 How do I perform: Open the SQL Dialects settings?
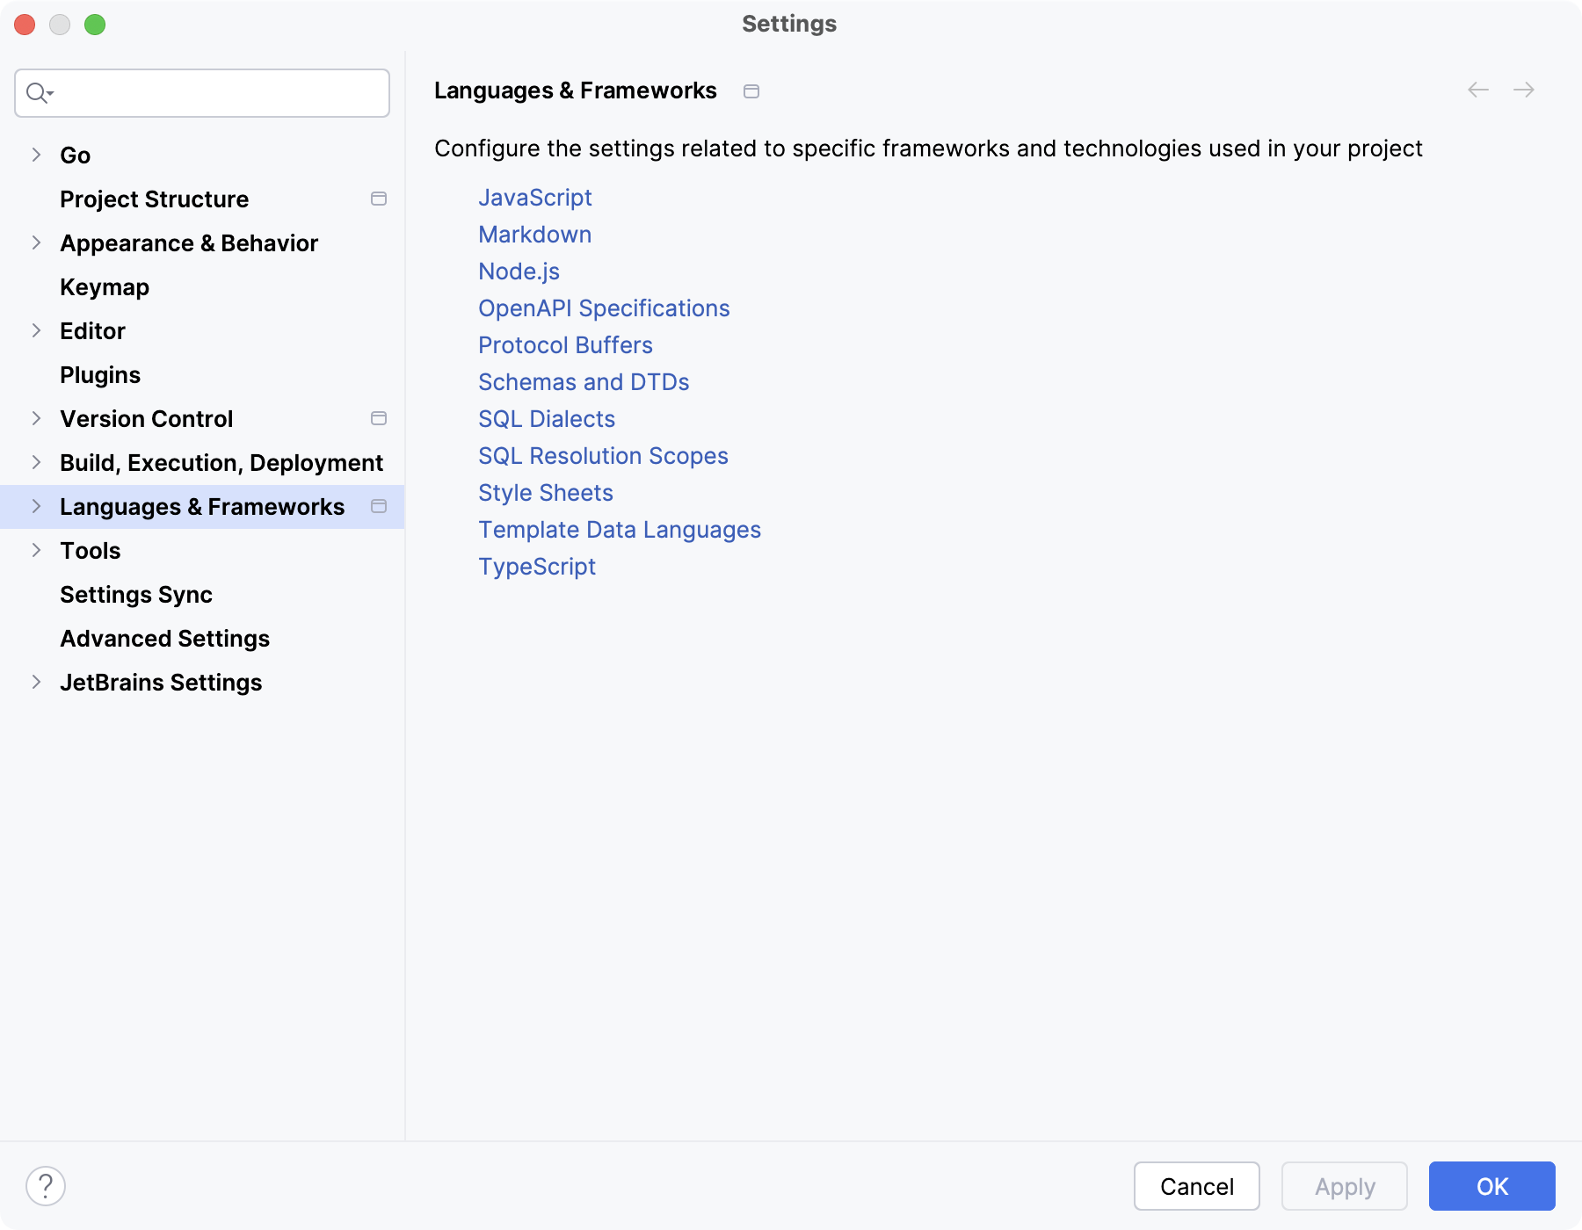[x=546, y=418]
